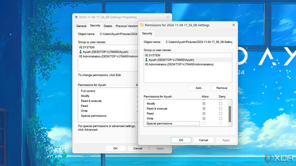Screen dimensions: 296x166
Task: Switch to the General tab in Properties
Action: pyautogui.click(x=81, y=26)
